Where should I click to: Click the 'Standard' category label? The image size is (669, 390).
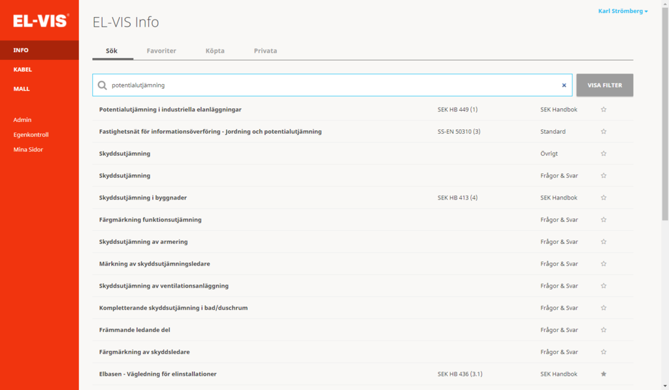click(553, 132)
